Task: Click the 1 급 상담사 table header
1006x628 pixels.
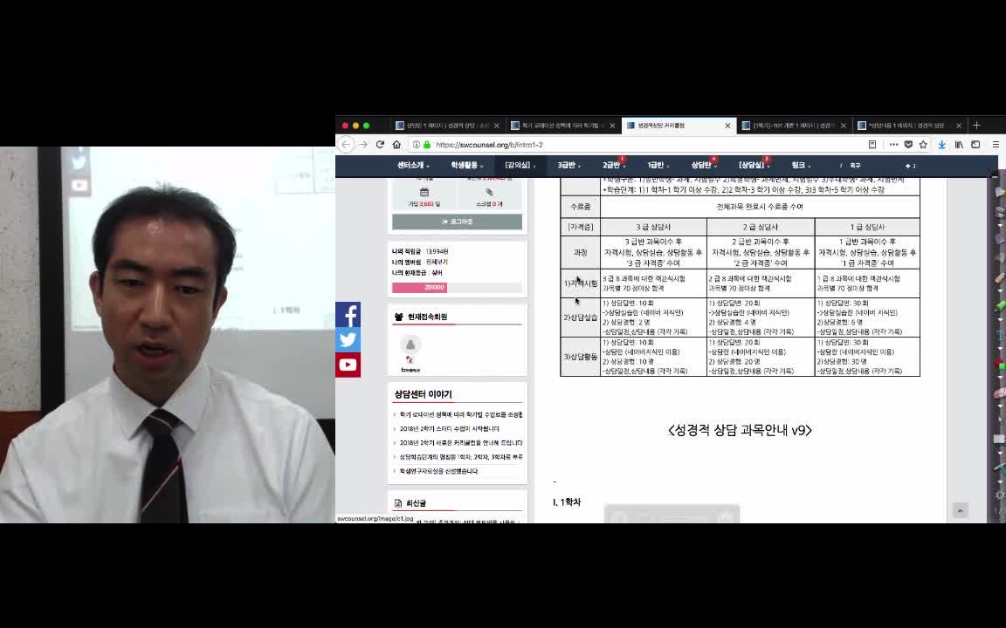Action: (x=867, y=227)
